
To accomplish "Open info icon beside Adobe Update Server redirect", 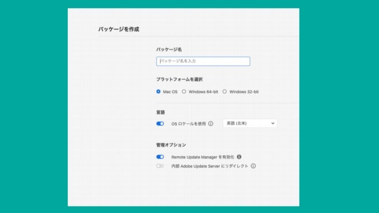I will [253, 166].
